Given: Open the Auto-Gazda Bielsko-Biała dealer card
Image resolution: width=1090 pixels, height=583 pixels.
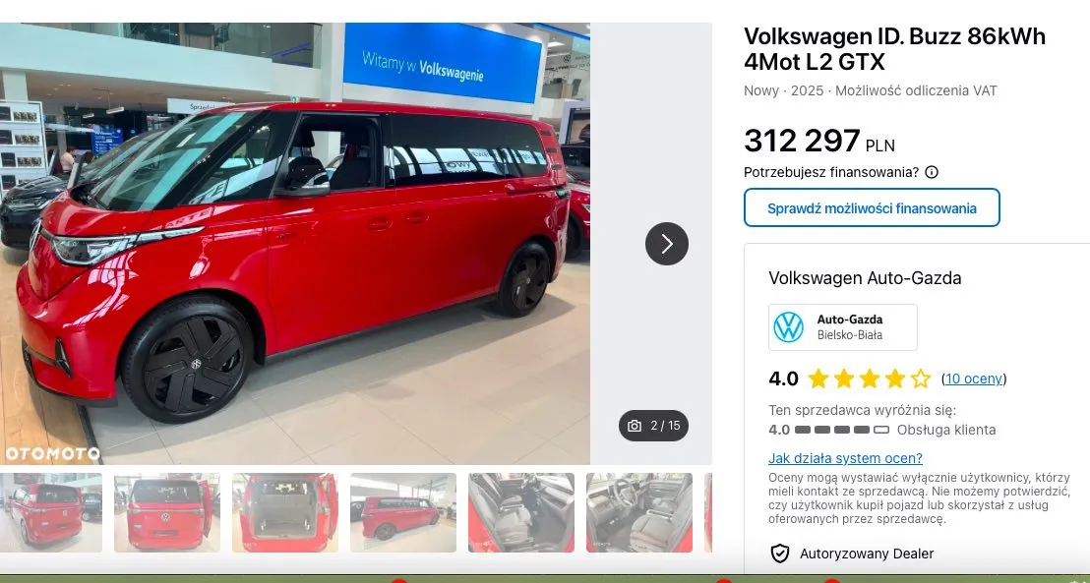Looking at the screenshot, I should 842,327.
